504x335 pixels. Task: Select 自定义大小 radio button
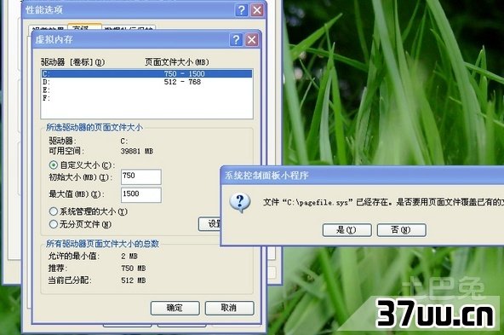point(54,165)
